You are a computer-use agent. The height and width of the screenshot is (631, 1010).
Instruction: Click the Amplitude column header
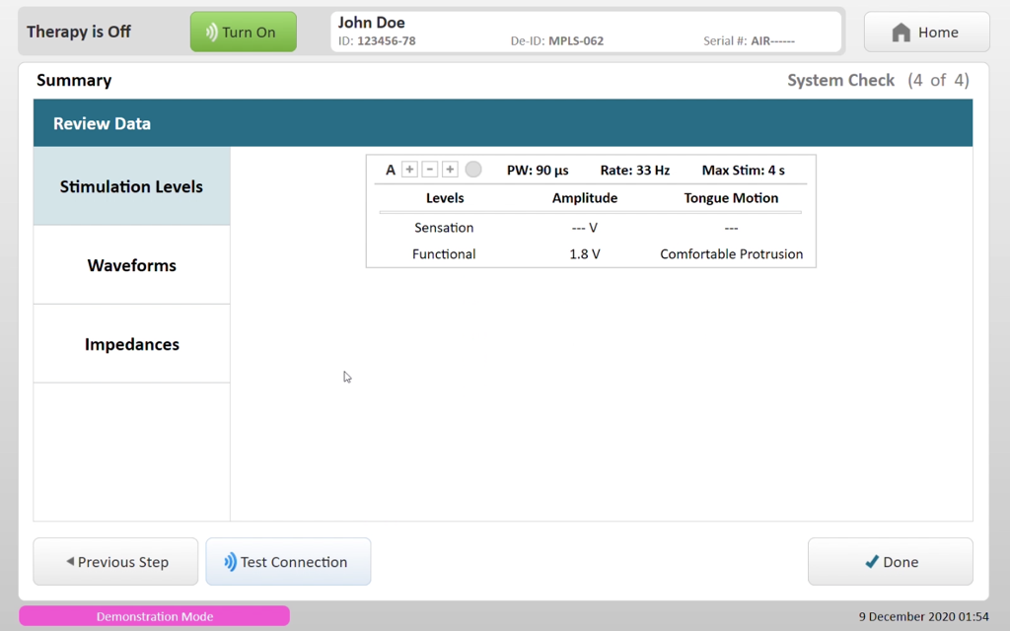click(x=585, y=197)
